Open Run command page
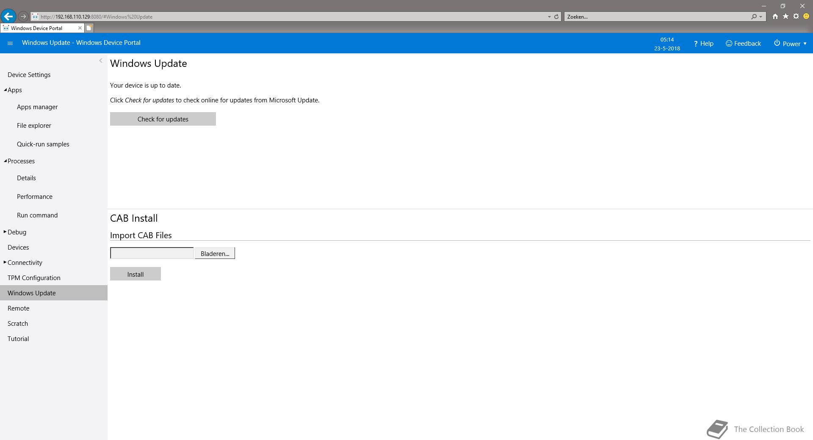The width and height of the screenshot is (813, 440). pos(37,215)
